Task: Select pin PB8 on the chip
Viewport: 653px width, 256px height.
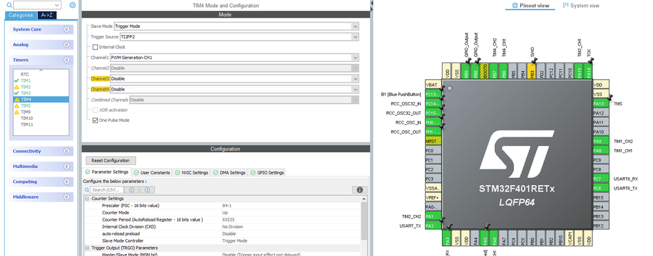Action: pos(476,72)
